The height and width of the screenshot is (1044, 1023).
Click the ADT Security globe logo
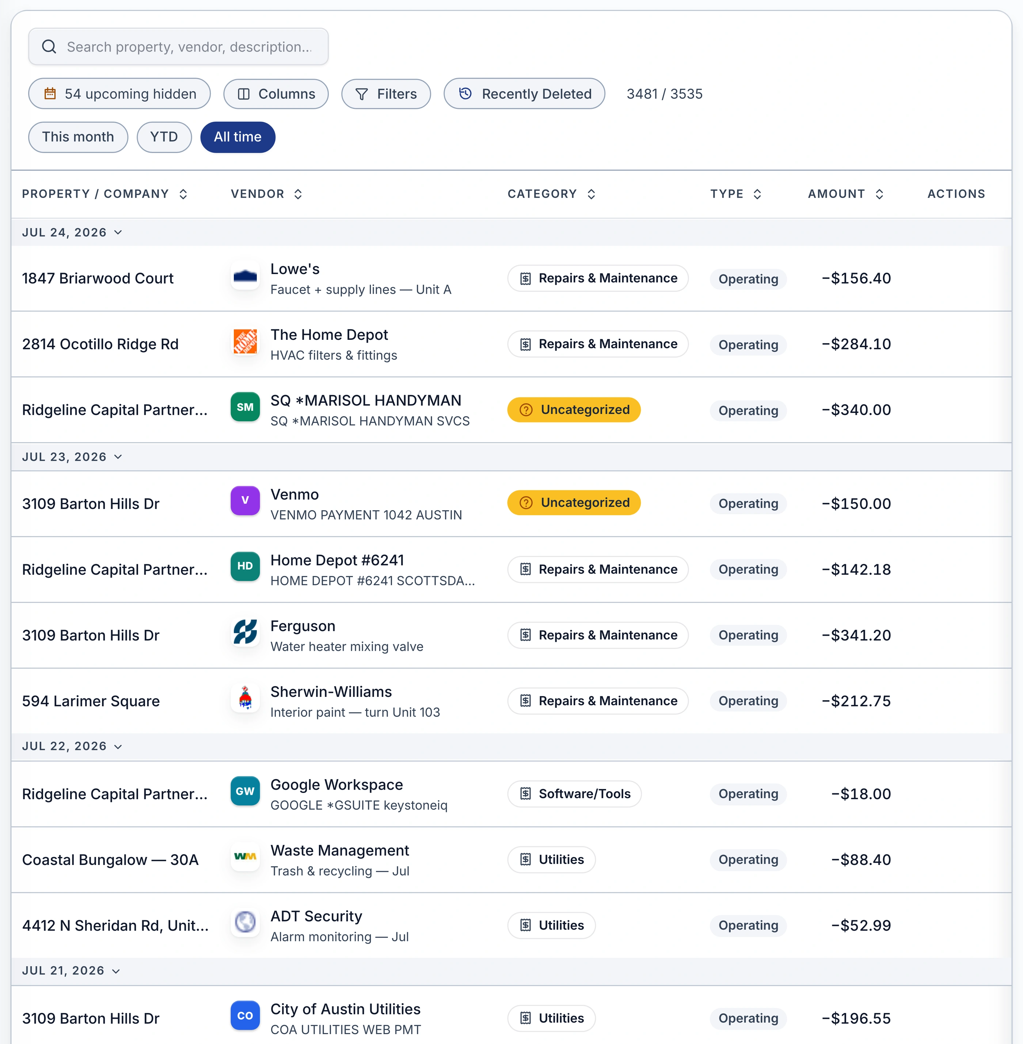(x=245, y=922)
